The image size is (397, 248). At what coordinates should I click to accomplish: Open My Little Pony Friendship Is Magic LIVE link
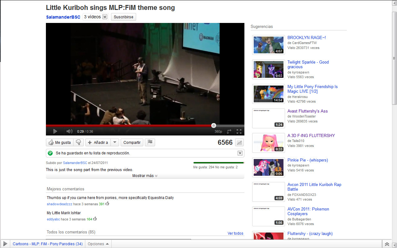[312, 89]
